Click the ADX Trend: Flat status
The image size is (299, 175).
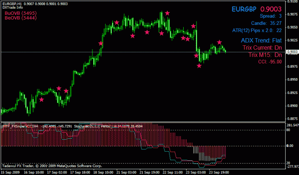tap(261, 40)
